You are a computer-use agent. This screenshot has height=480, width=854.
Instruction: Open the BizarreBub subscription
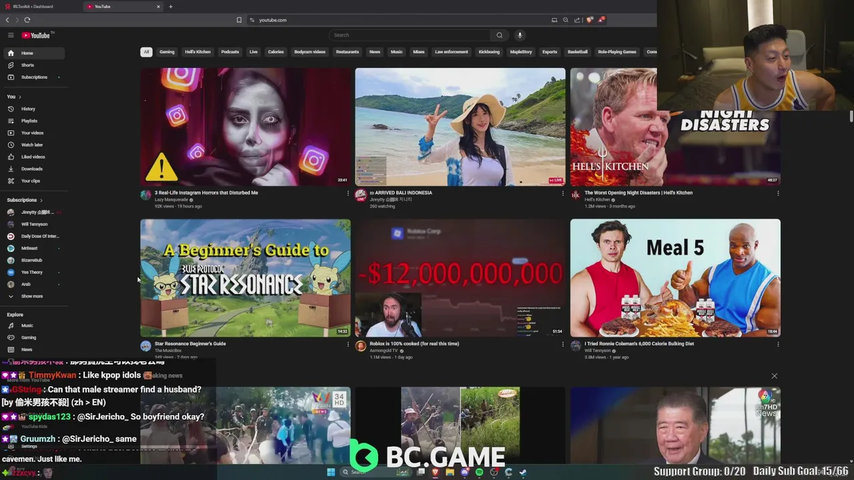click(x=34, y=260)
